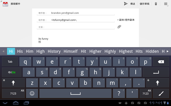Viewport: 171px width, 106px height.
Task: Tap the m key
Action: [112, 83]
